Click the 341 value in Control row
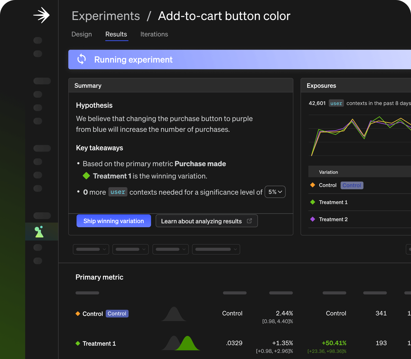Screen dimensions: 411x359 click(x=381, y=313)
